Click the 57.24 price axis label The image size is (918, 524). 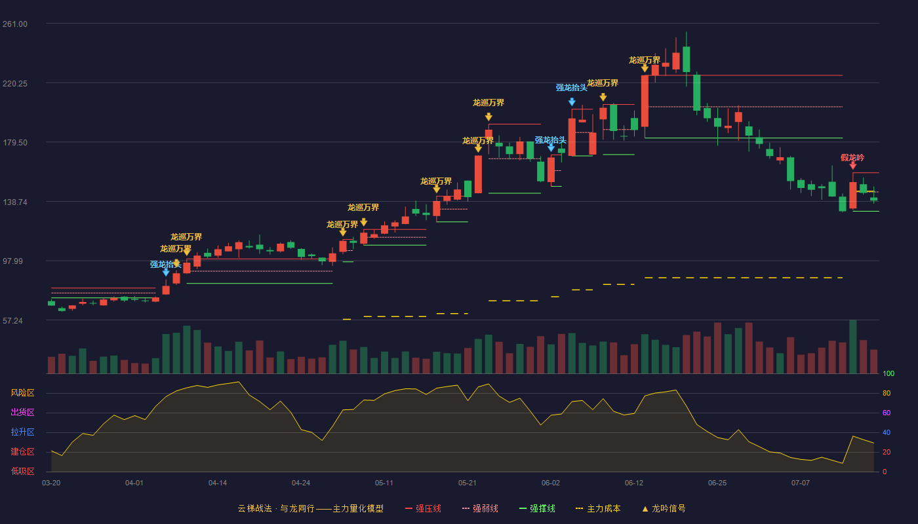coord(15,321)
